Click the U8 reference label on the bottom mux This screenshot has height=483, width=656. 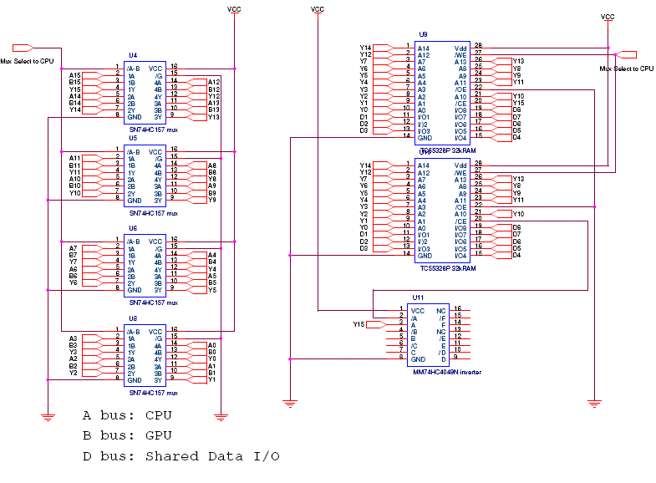[x=132, y=318]
